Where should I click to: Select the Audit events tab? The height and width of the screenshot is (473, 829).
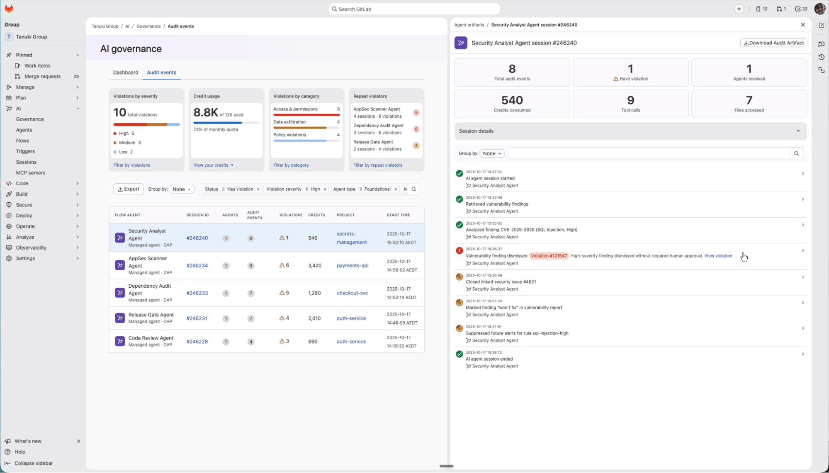161,73
